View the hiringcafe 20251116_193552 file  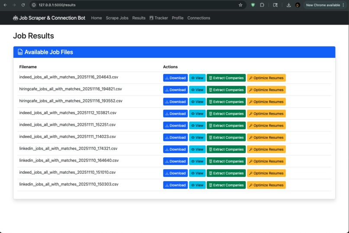click(197, 102)
